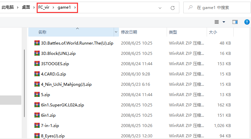This screenshot has height=139, width=251.
Task: Click file name 7-in-1.zip
Action: tap(50, 126)
